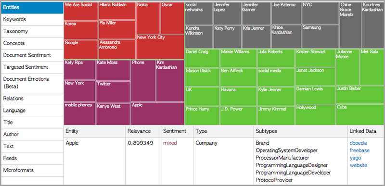Viewport: 385px width, 186px height.
Task: Open Targeted Sentiment view
Action: (x=32, y=67)
